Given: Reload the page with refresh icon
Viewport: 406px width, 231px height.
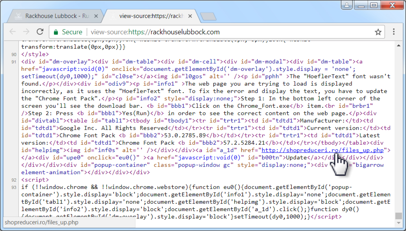Looking at the screenshot, I should click(40, 32).
